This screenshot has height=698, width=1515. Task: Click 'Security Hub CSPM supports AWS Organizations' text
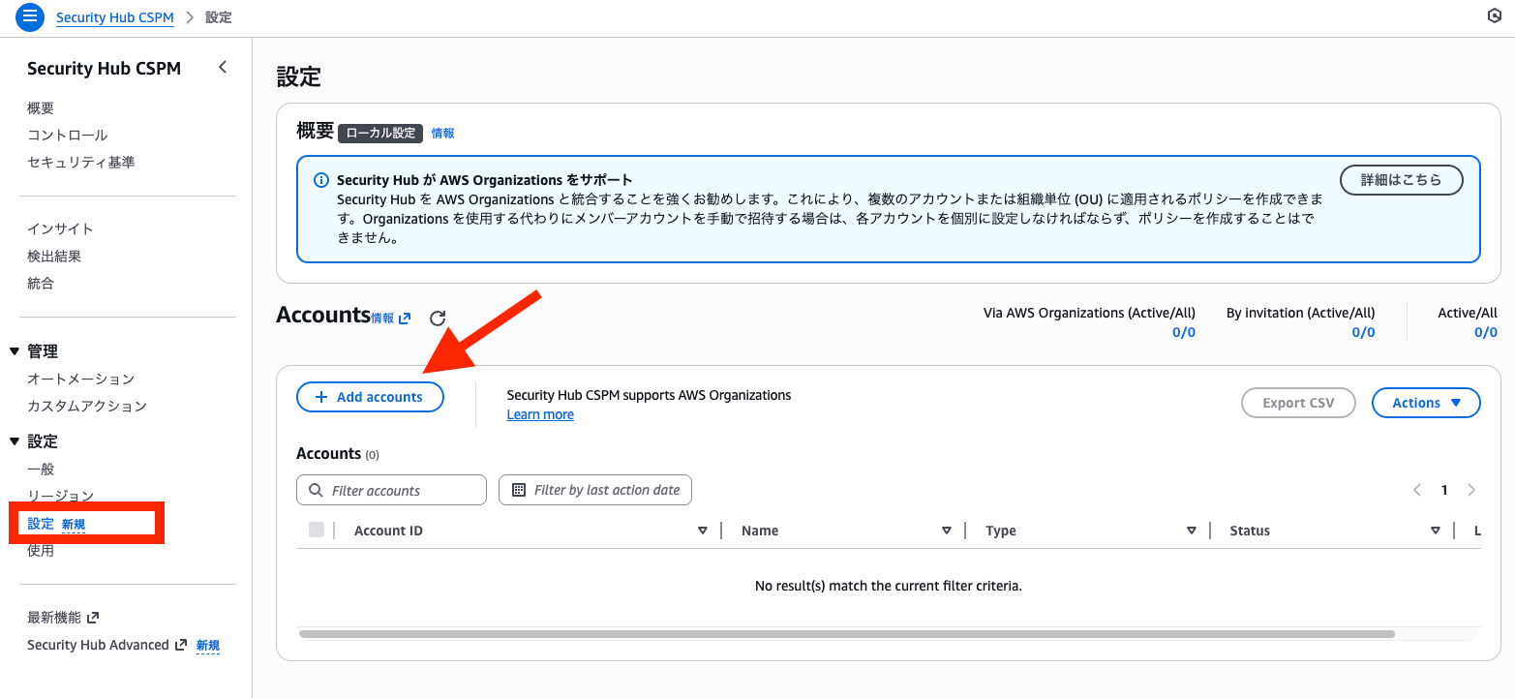650,395
